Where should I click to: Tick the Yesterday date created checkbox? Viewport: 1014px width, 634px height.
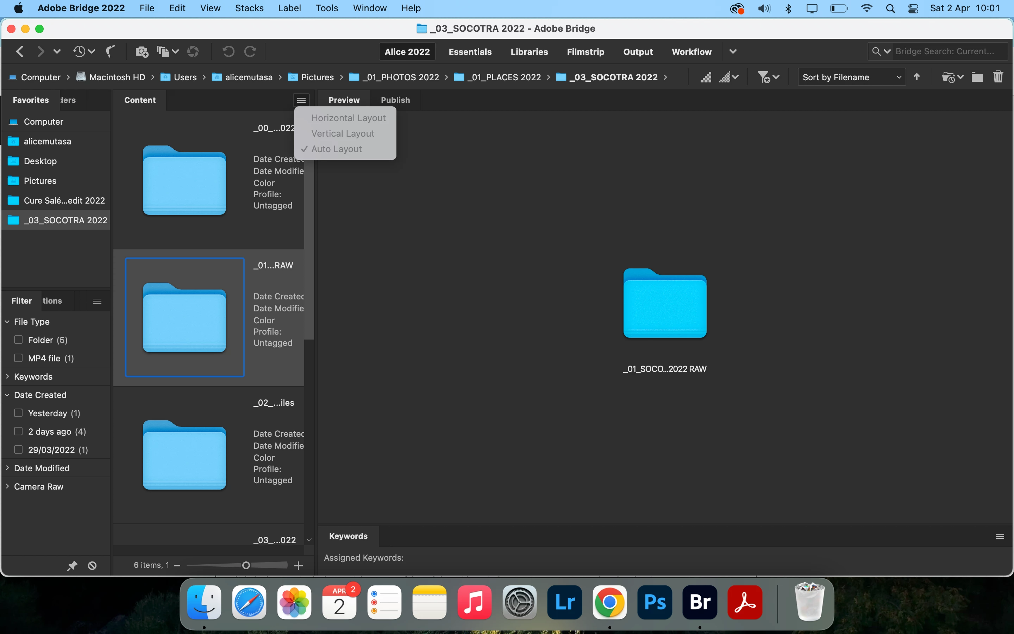(18, 413)
